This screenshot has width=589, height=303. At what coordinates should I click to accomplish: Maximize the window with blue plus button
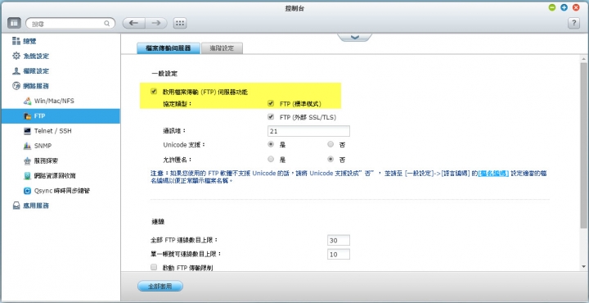[564, 7]
